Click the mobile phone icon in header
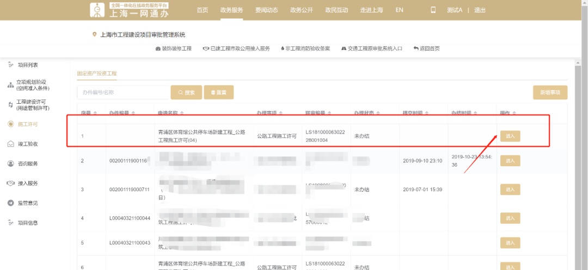Screen dimensions: 588x270 point(433,10)
